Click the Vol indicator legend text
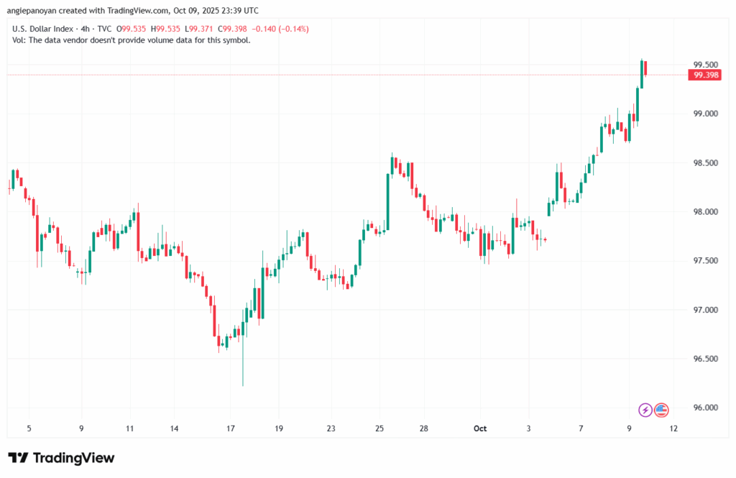 point(131,40)
